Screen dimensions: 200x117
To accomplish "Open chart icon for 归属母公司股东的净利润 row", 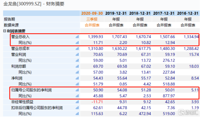I will click(x=77, y=90).
